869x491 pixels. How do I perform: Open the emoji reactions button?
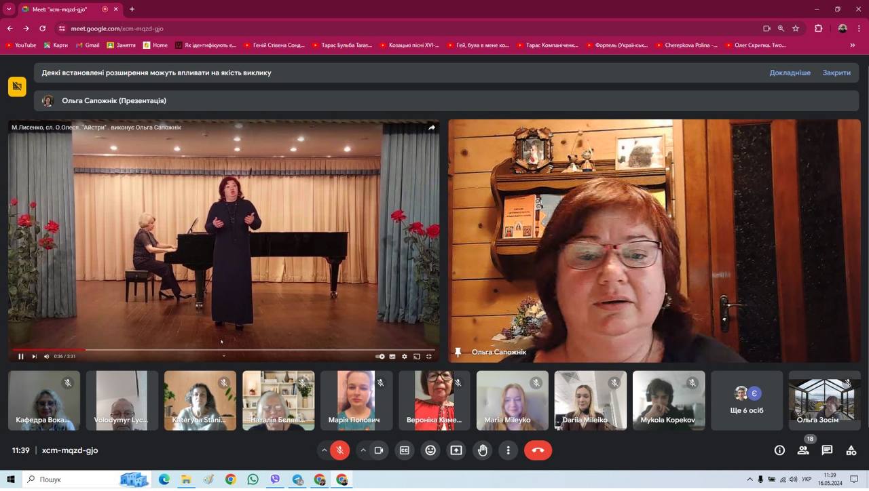(430, 450)
